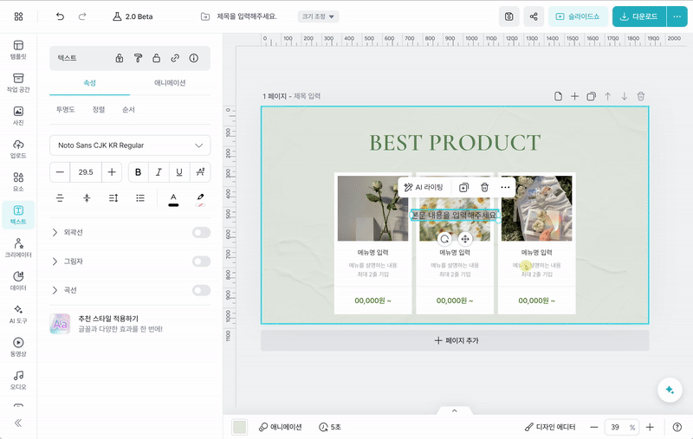Viewport: 693px width, 439px height.
Task: Click the bold B formatting icon
Action: coord(139,172)
